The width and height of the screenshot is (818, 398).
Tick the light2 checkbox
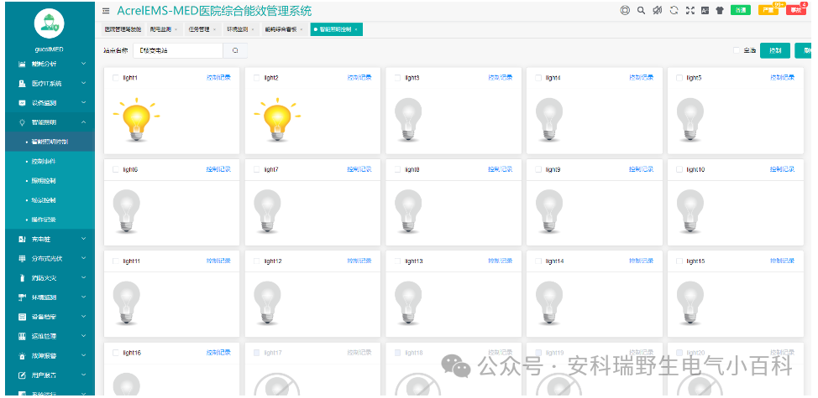tap(257, 78)
